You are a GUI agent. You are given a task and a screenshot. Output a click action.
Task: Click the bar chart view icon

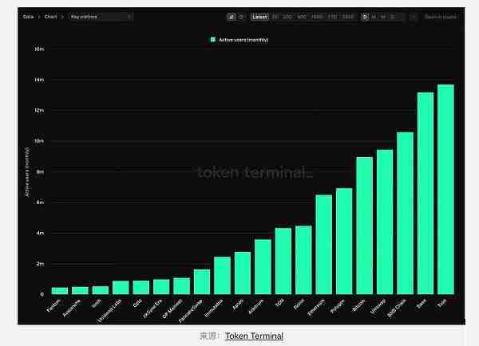(232, 16)
